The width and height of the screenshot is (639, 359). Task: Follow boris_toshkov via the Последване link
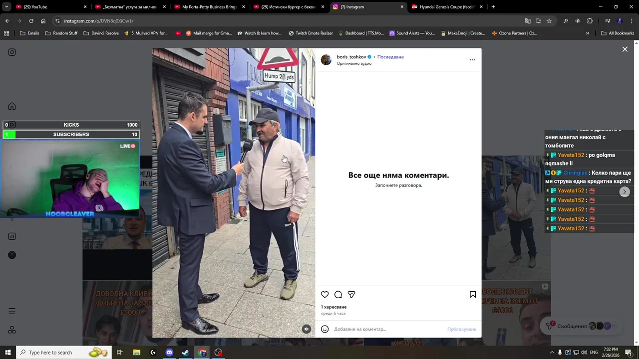click(390, 57)
